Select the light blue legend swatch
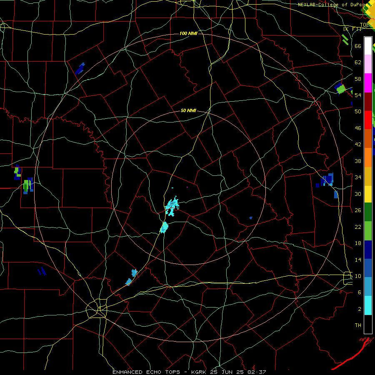Screen dimensions: 375x375 tap(368, 287)
